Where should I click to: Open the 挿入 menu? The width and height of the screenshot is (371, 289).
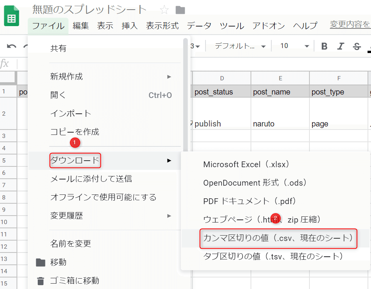pos(130,26)
